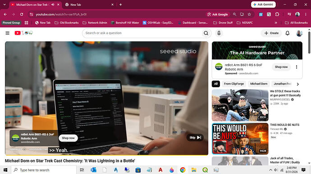The height and width of the screenshot is (174, 311).
Task: Open Benshoff Hill Water bookmark
Action: [125, 23]
